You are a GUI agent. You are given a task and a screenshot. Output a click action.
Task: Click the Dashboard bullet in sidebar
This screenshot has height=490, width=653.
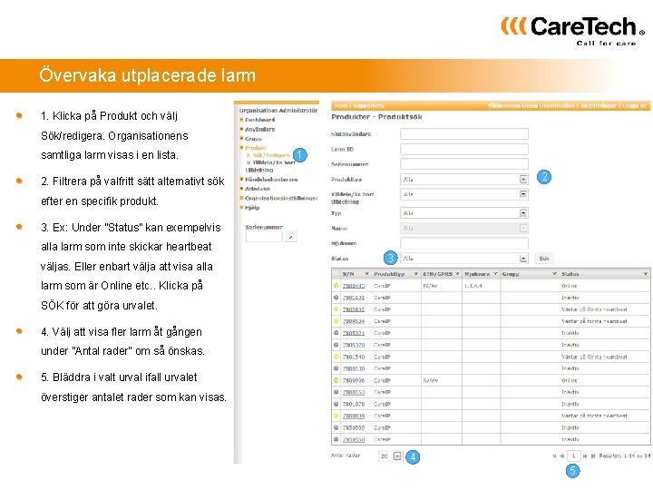[241, 120]
